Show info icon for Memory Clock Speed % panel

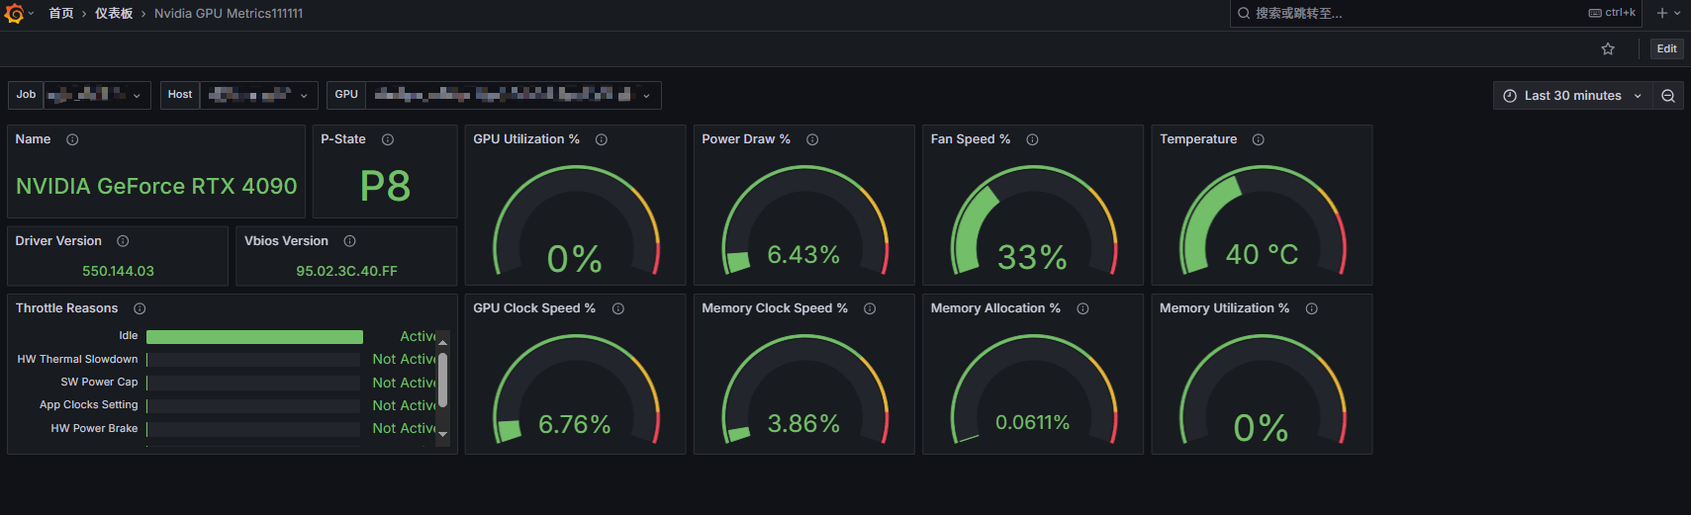(870, 308)
